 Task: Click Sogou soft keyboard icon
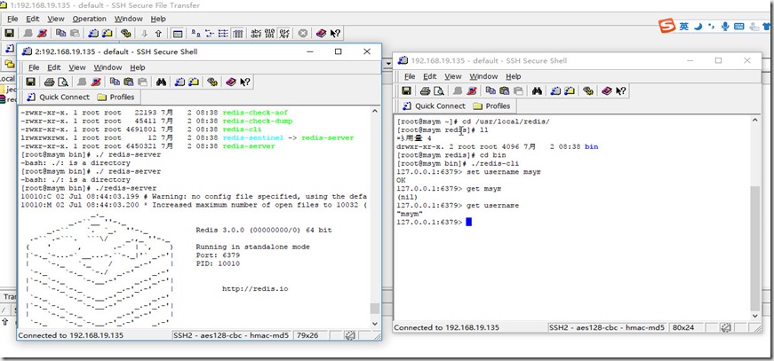point(739,26)
